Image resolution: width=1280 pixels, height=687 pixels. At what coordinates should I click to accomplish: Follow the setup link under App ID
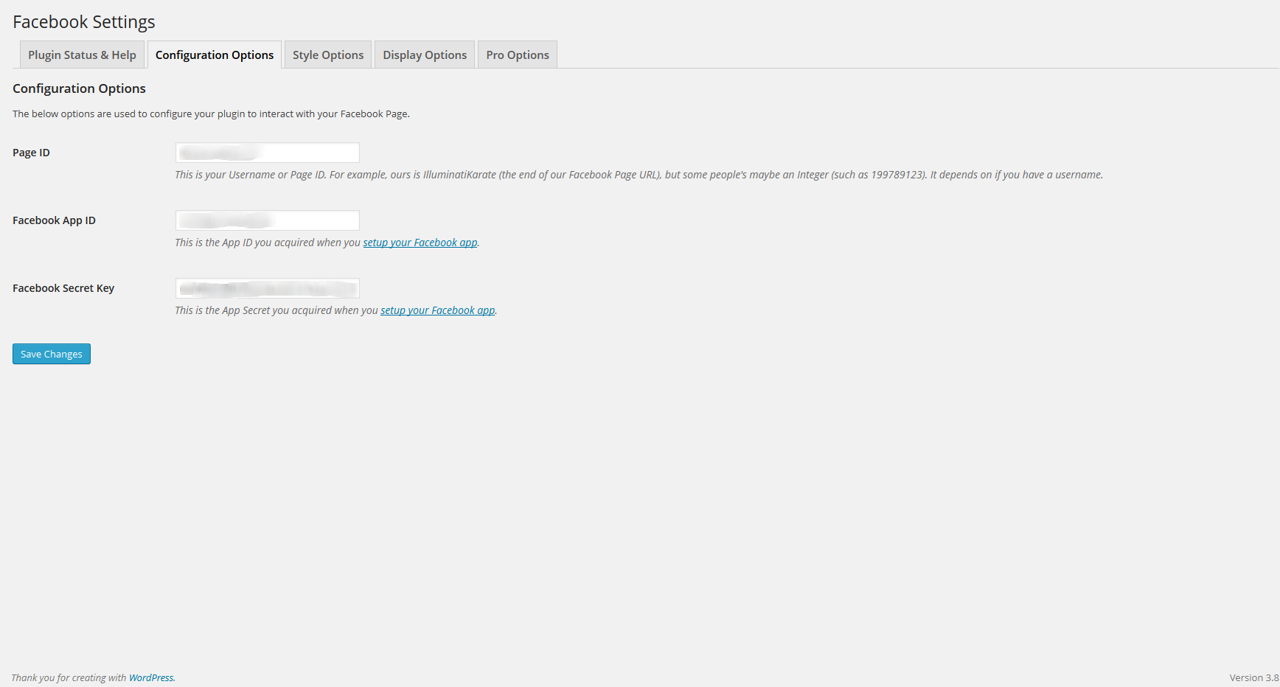[x=420, y=243]
